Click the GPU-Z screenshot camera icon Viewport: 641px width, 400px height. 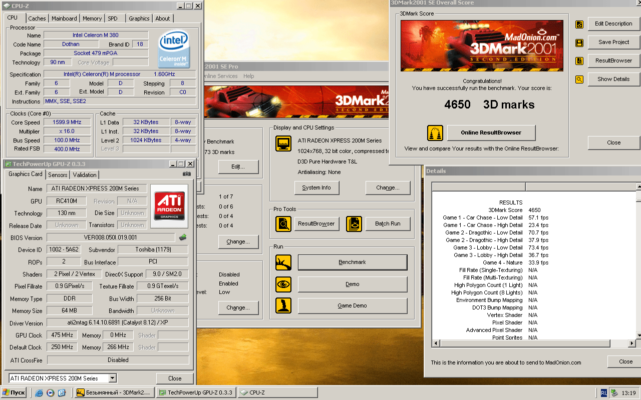click(x=187, y=174)
